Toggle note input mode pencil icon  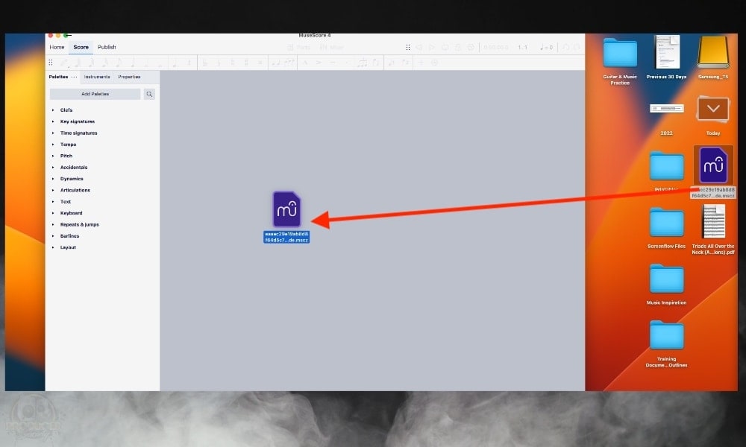[x=63, y=63]
